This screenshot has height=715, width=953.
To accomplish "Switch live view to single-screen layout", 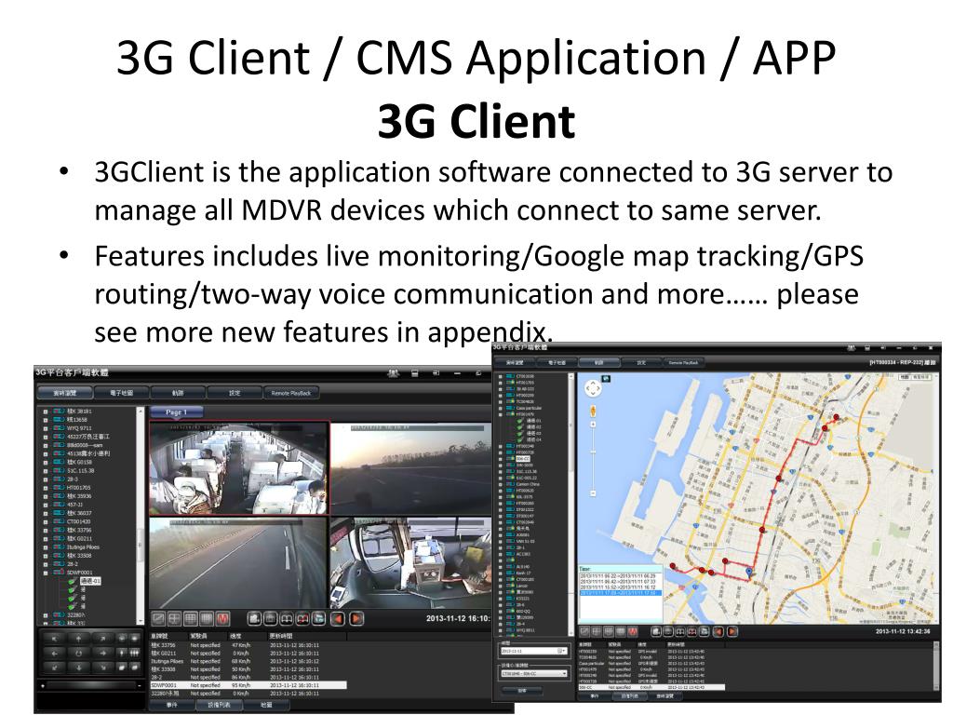I will (158, 619).
